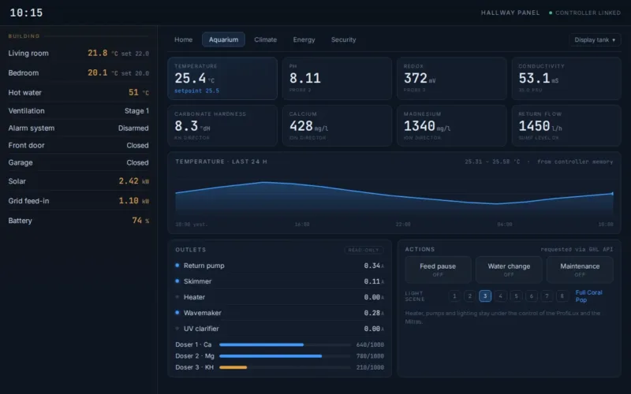Open the Conductivity 53.1 mS card

tap(566, 78)
